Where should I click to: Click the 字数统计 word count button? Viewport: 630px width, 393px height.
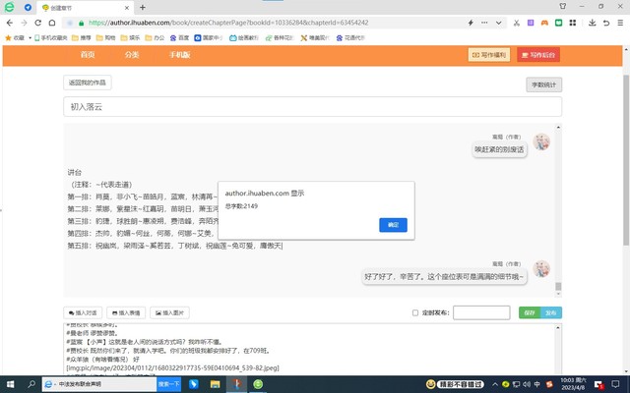[543, 84]
